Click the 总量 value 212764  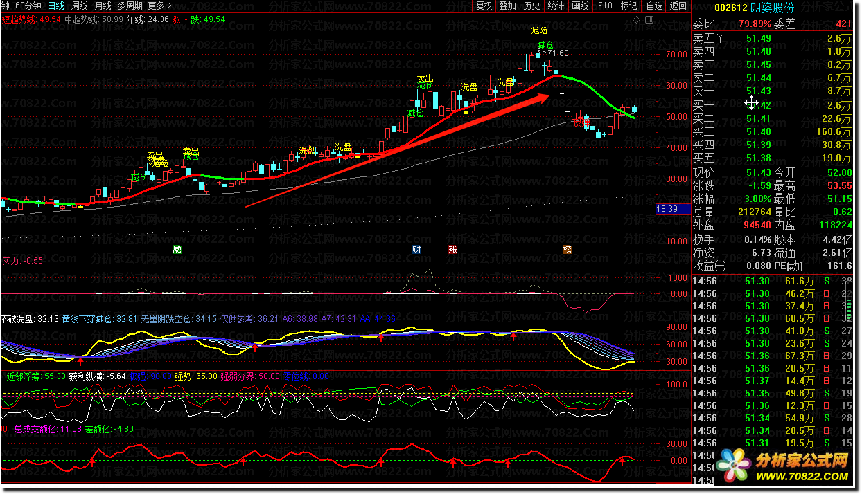tap(753, 212)
